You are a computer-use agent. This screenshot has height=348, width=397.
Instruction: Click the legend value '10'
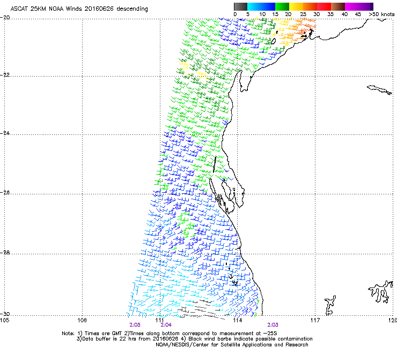click(262, 14)
